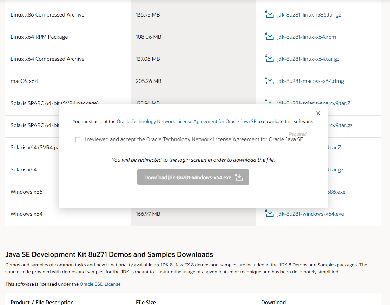The height and width of the screenshot is (305, 390).
Task: Click 'Java SE Development Kit 8u271 Demos' heading
Action: pos(109,254)
